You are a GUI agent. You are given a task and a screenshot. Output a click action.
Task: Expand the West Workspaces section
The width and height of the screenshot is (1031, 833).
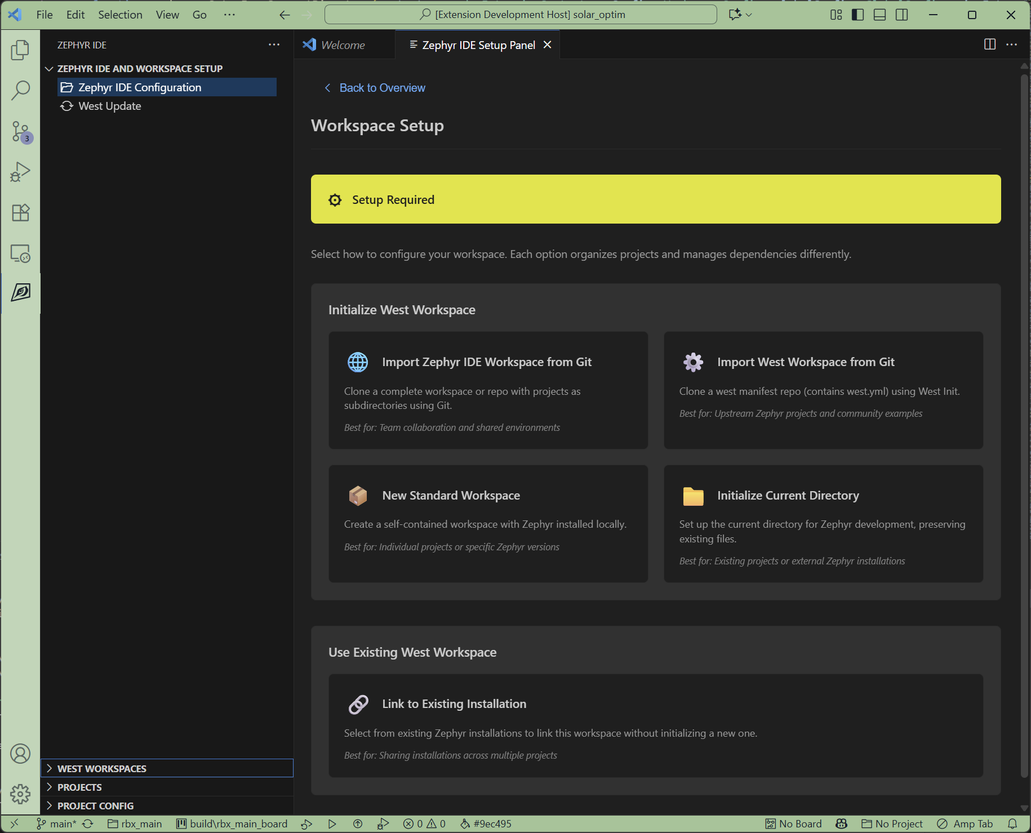coord(167,768)
